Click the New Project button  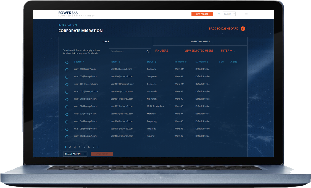[x=202, y=14]
